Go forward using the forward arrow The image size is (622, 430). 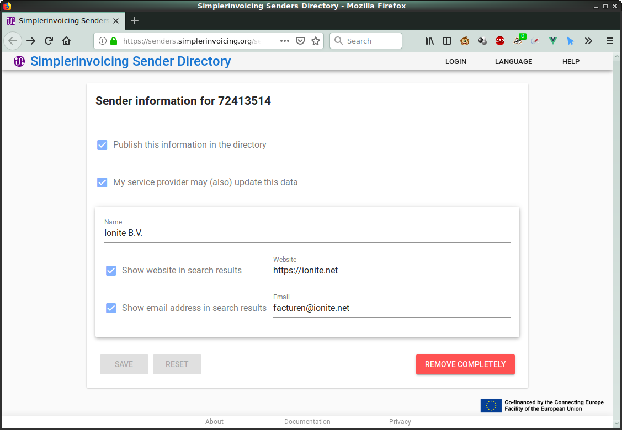(31, 41)
